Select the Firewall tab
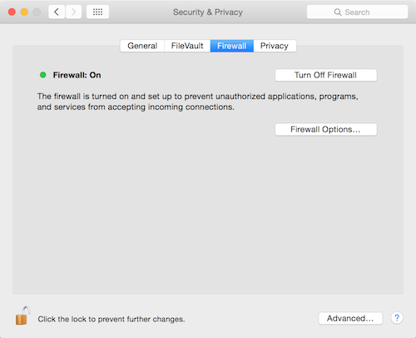The image size is (416, 338). (x=232, y=46)
